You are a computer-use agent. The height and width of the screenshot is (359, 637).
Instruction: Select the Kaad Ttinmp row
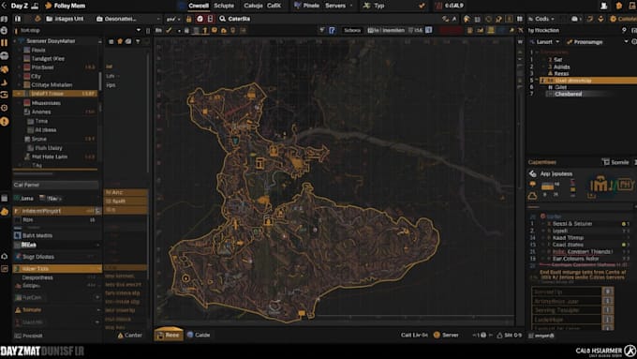[568, 238]
